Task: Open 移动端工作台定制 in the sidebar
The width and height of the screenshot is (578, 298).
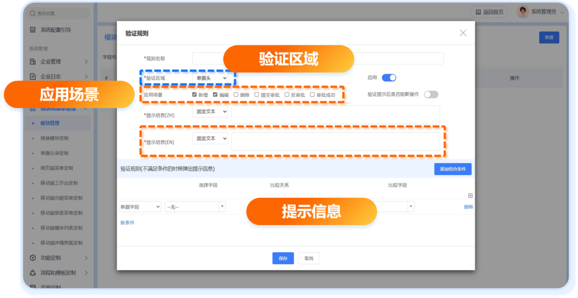Action: (x=59, y=183)
